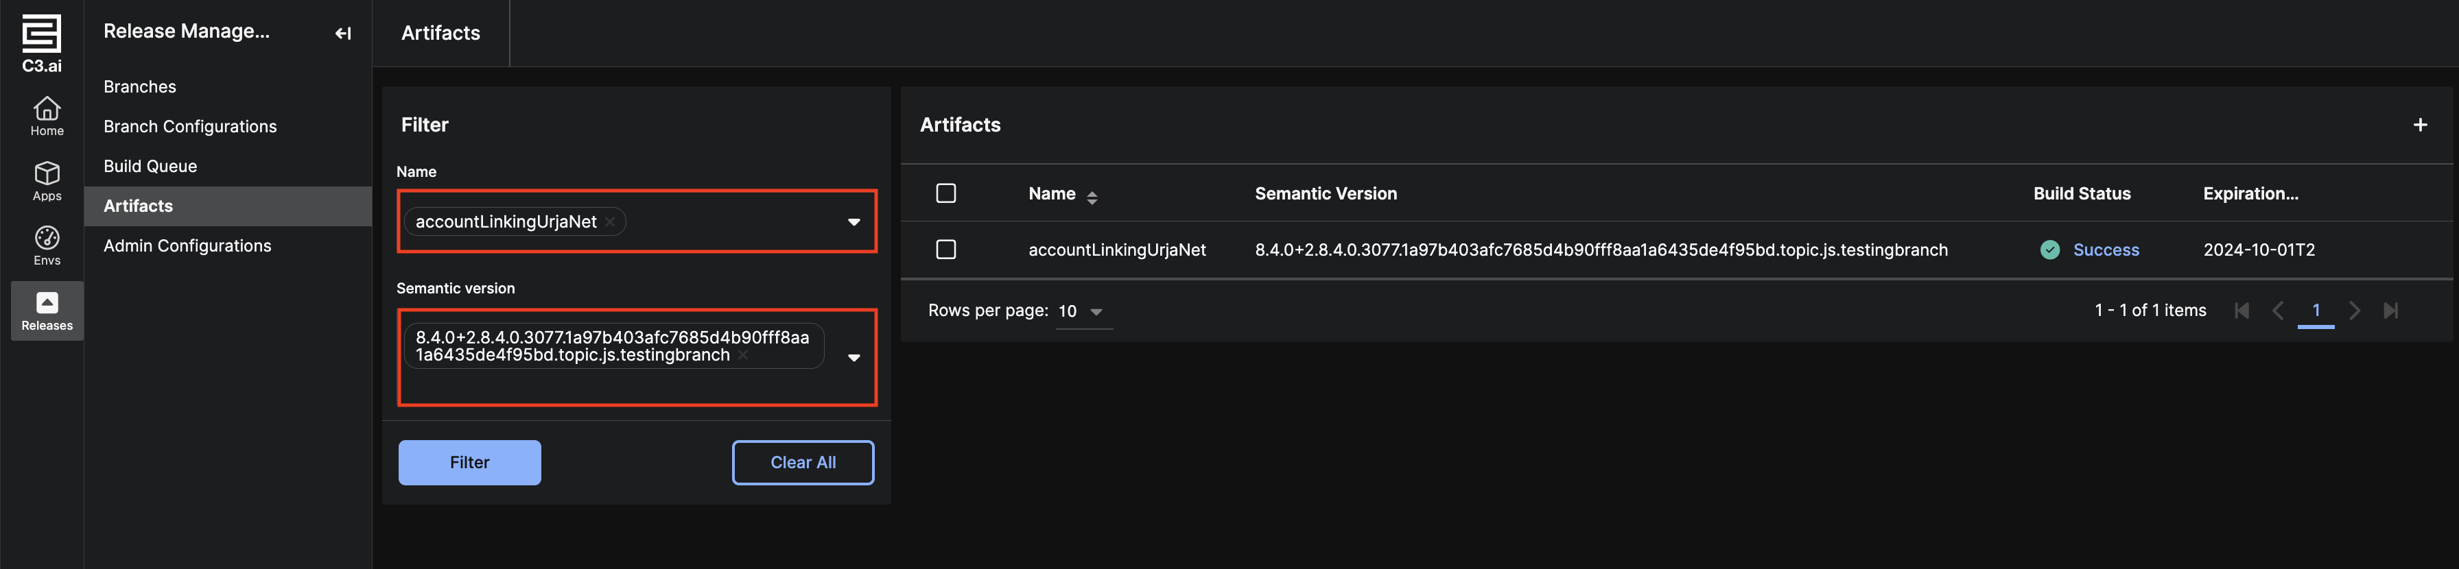The height and width of the screenshot is (569, 2459).
Task: Collapse the Release Management side panel
Action: 342,34
